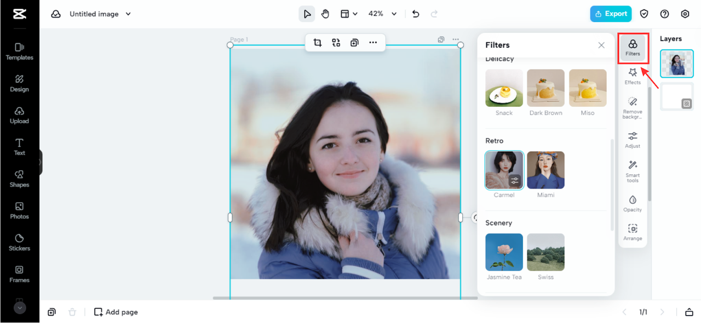Viewport: 701px width, 326px height.
Task: Click the Replace image icon in floating toolbar
Action: tap(336, 43)
